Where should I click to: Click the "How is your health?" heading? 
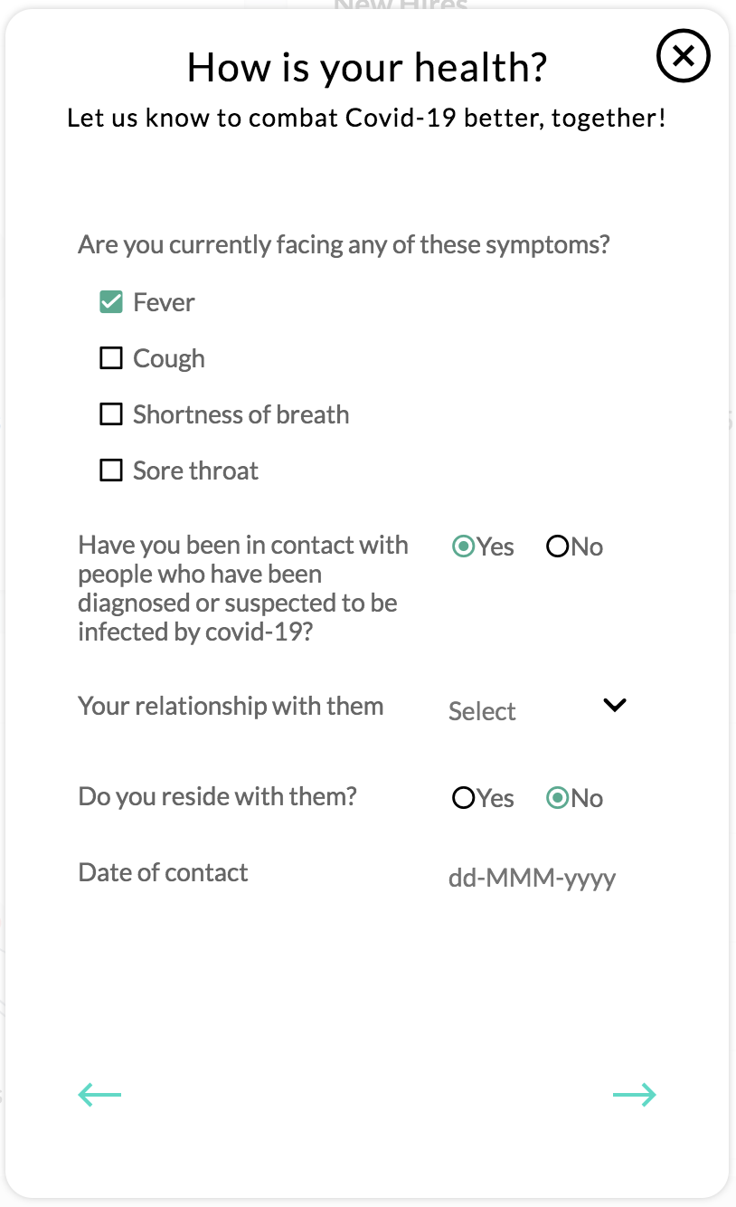coord(367,67)
